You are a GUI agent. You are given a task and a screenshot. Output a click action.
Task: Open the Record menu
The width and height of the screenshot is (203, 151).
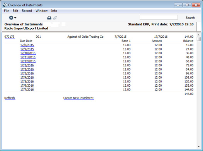click(x=27, y=11)
